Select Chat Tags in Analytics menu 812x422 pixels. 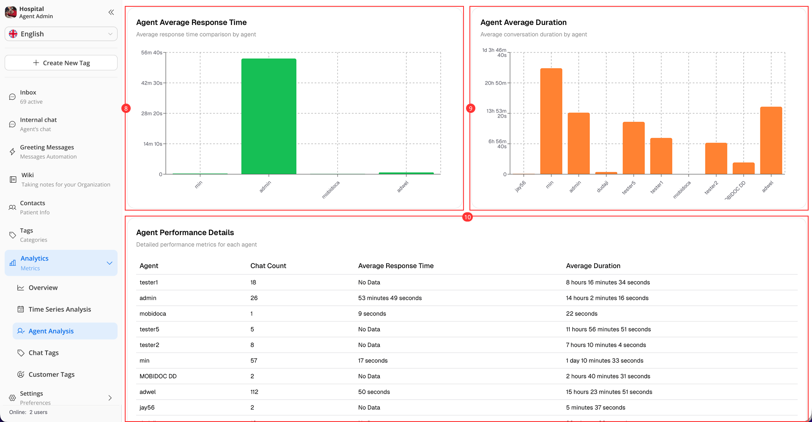(x=44, y=353)
